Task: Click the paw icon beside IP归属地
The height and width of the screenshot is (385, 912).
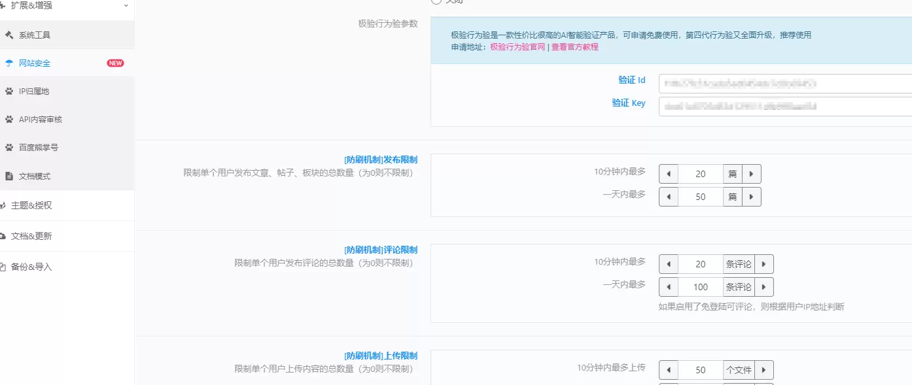Action: [x=9, y=92]
